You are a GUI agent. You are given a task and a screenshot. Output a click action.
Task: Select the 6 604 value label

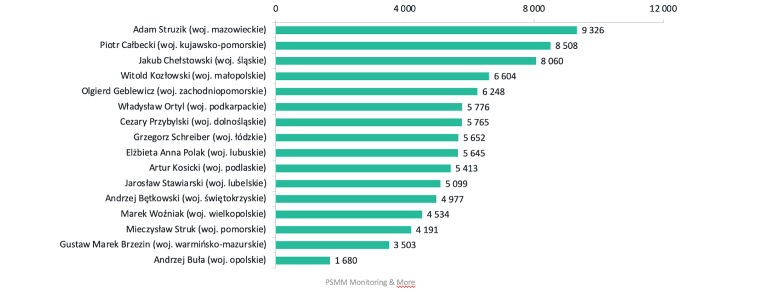point(505,76)
